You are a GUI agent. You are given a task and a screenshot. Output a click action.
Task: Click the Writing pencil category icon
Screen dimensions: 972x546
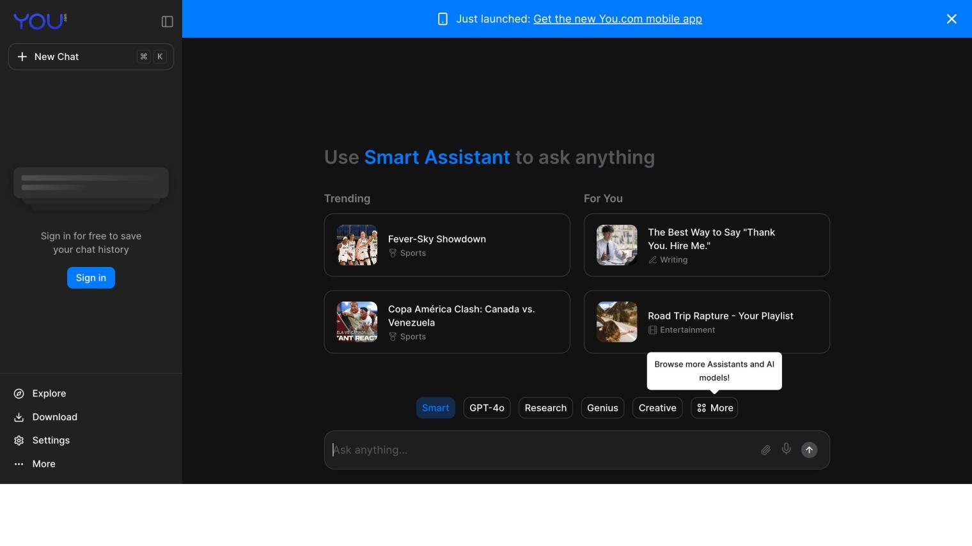tap(652, 260)
